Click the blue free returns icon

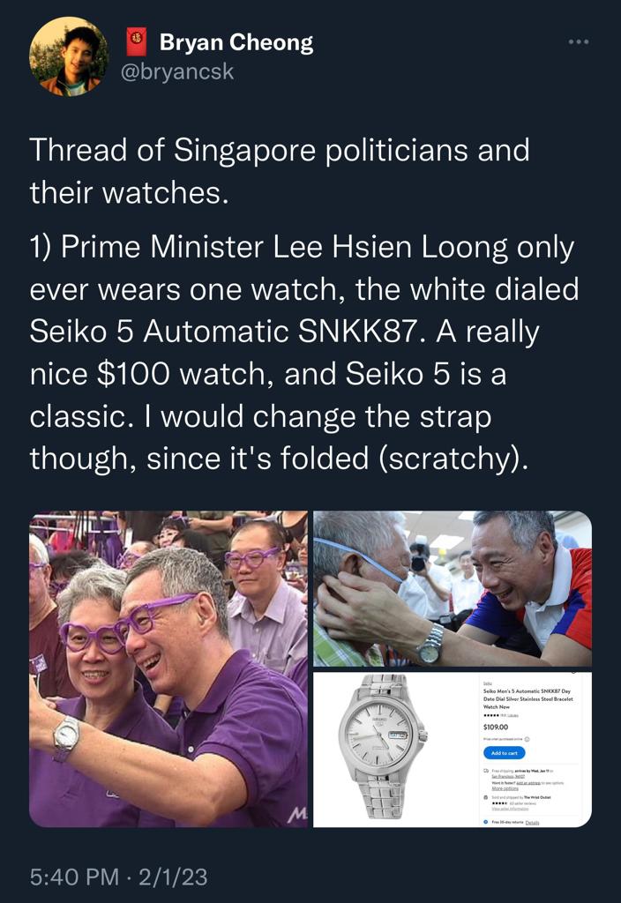coord(486,822)
